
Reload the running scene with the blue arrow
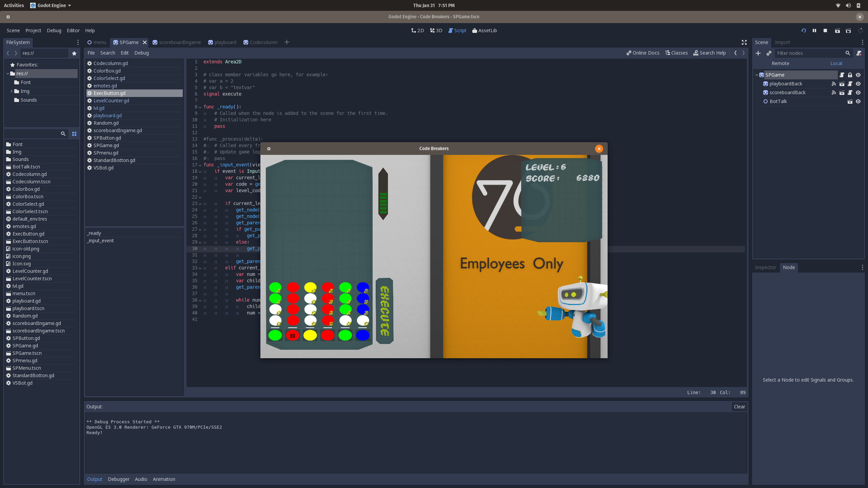pos(804,30)
